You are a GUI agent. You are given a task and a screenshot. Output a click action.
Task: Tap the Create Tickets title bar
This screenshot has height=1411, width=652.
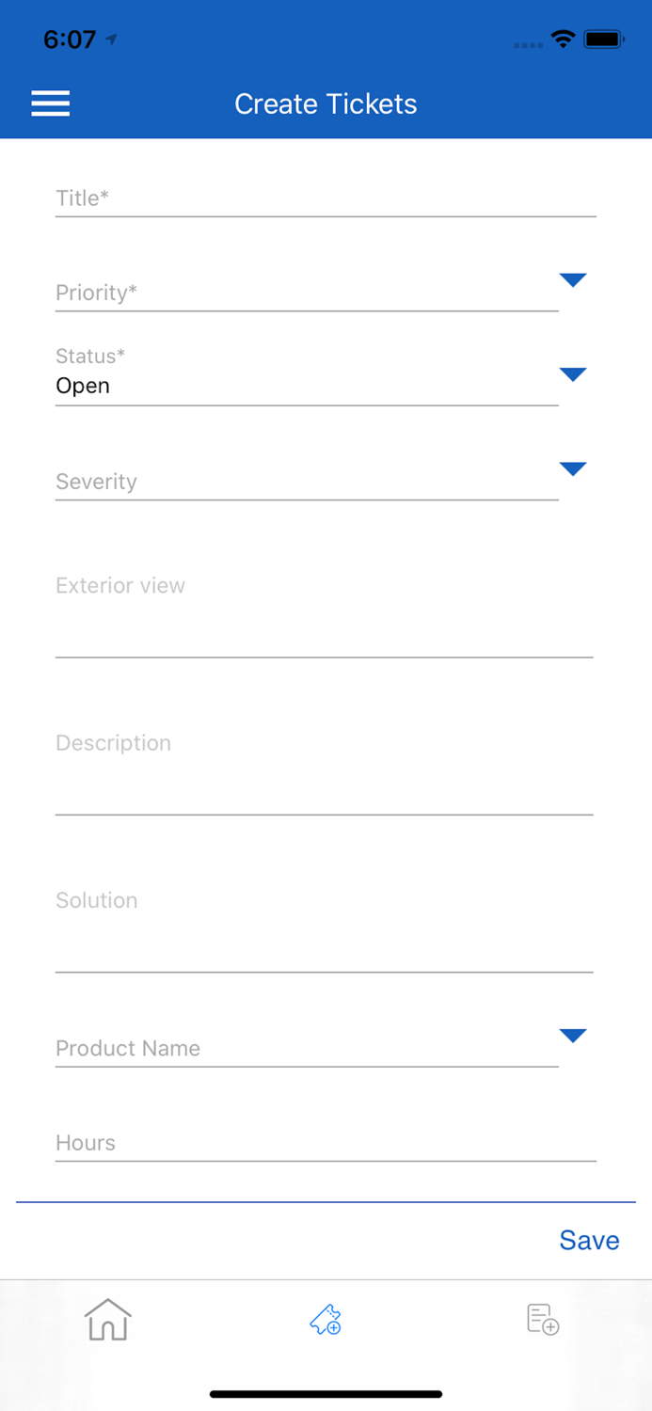pyautogui.click(x=326, y=104)
